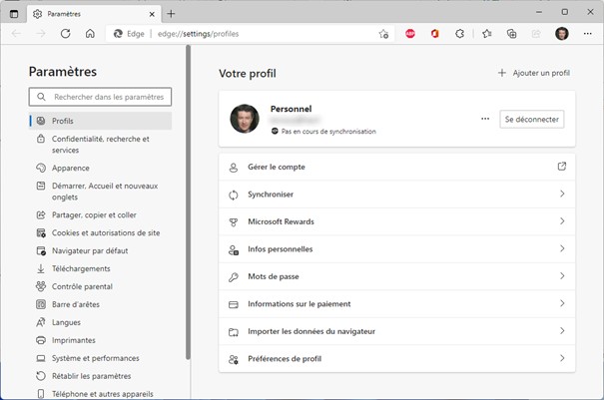Click the Rechercher dans les paramètres field

[101, 97]
